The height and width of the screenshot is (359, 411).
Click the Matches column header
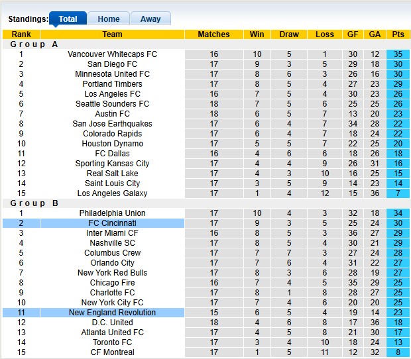point(213,34)
